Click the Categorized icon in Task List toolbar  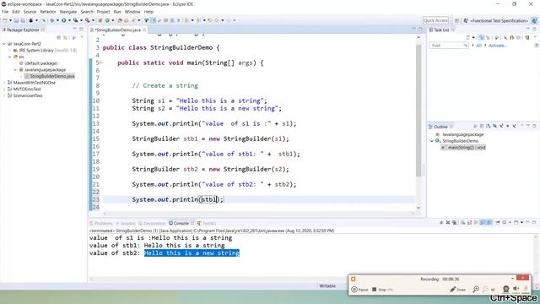coord(481,37)
